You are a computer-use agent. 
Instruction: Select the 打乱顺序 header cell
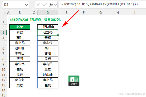(48, 27)
